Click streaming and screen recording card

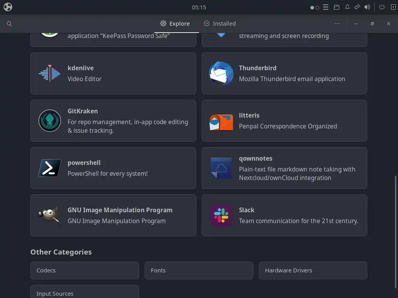284,40
